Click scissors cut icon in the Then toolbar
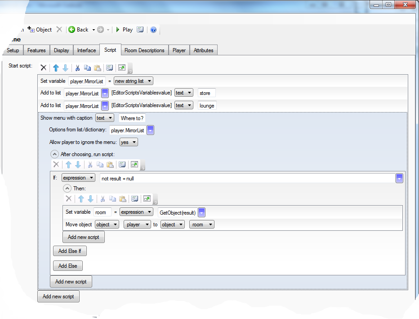Screen dimensions: 419x319 click(x=103, y=198)
